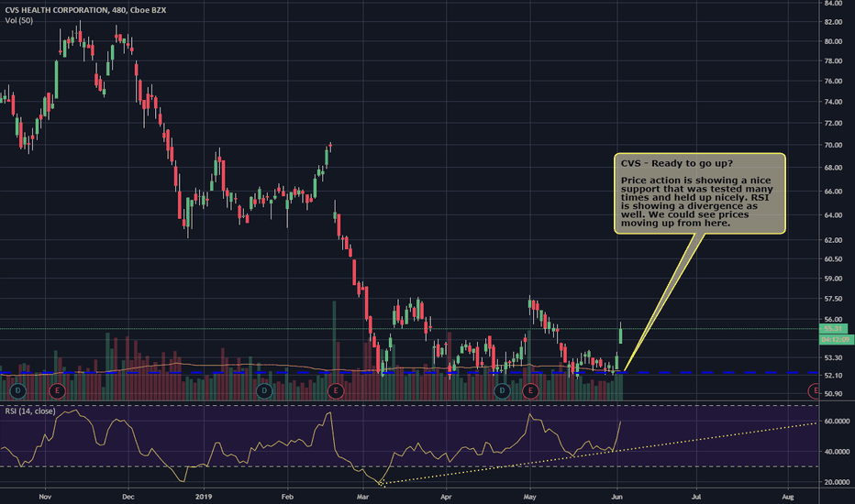
Task: Click the 64.00 price axis label
Action: [x=833, y=215]
